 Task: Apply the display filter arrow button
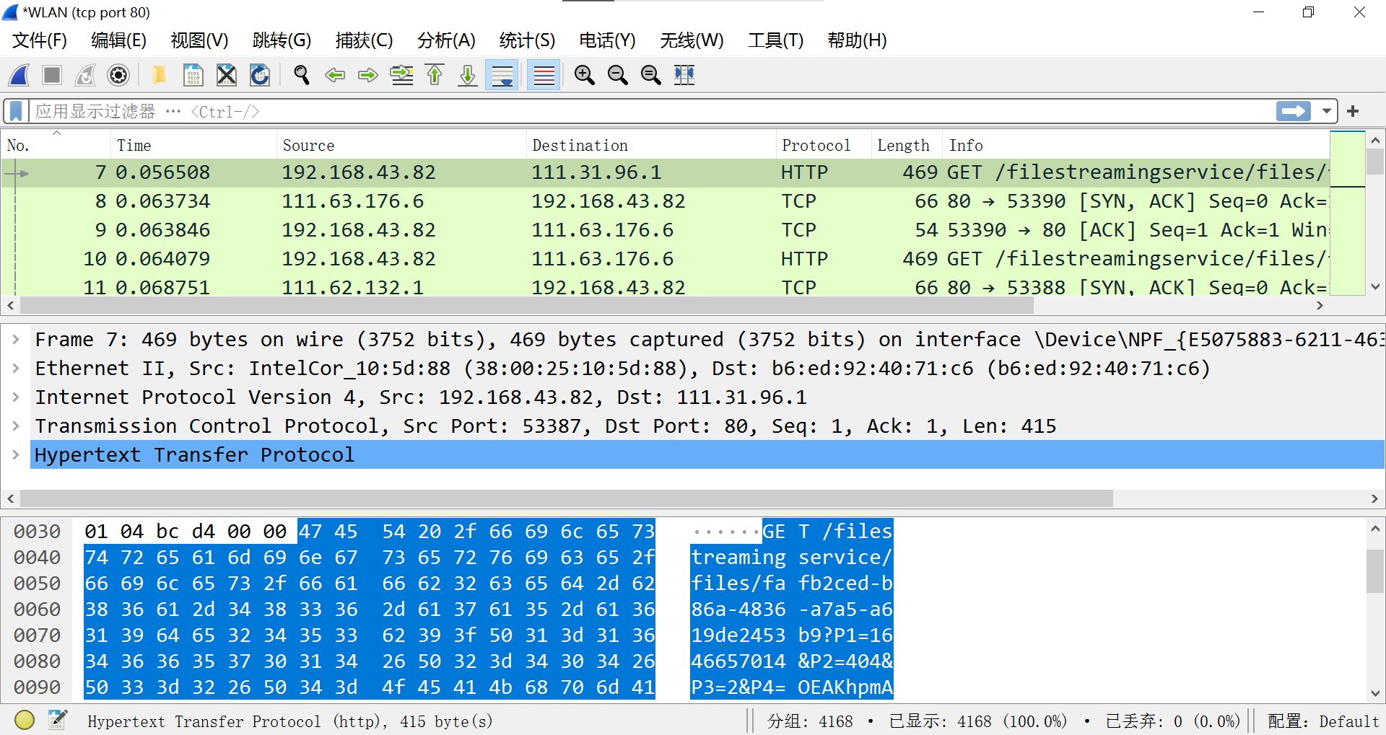pos(1293,111)
